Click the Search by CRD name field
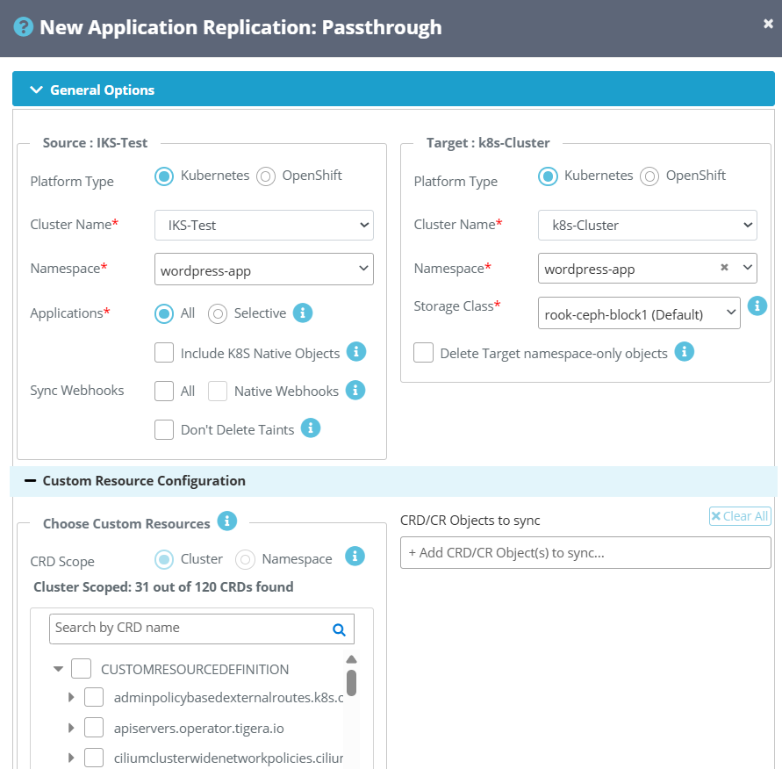 [202, 629]
